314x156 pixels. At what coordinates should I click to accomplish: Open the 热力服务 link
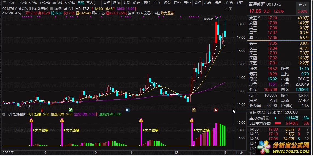click(x=167, y=13)
